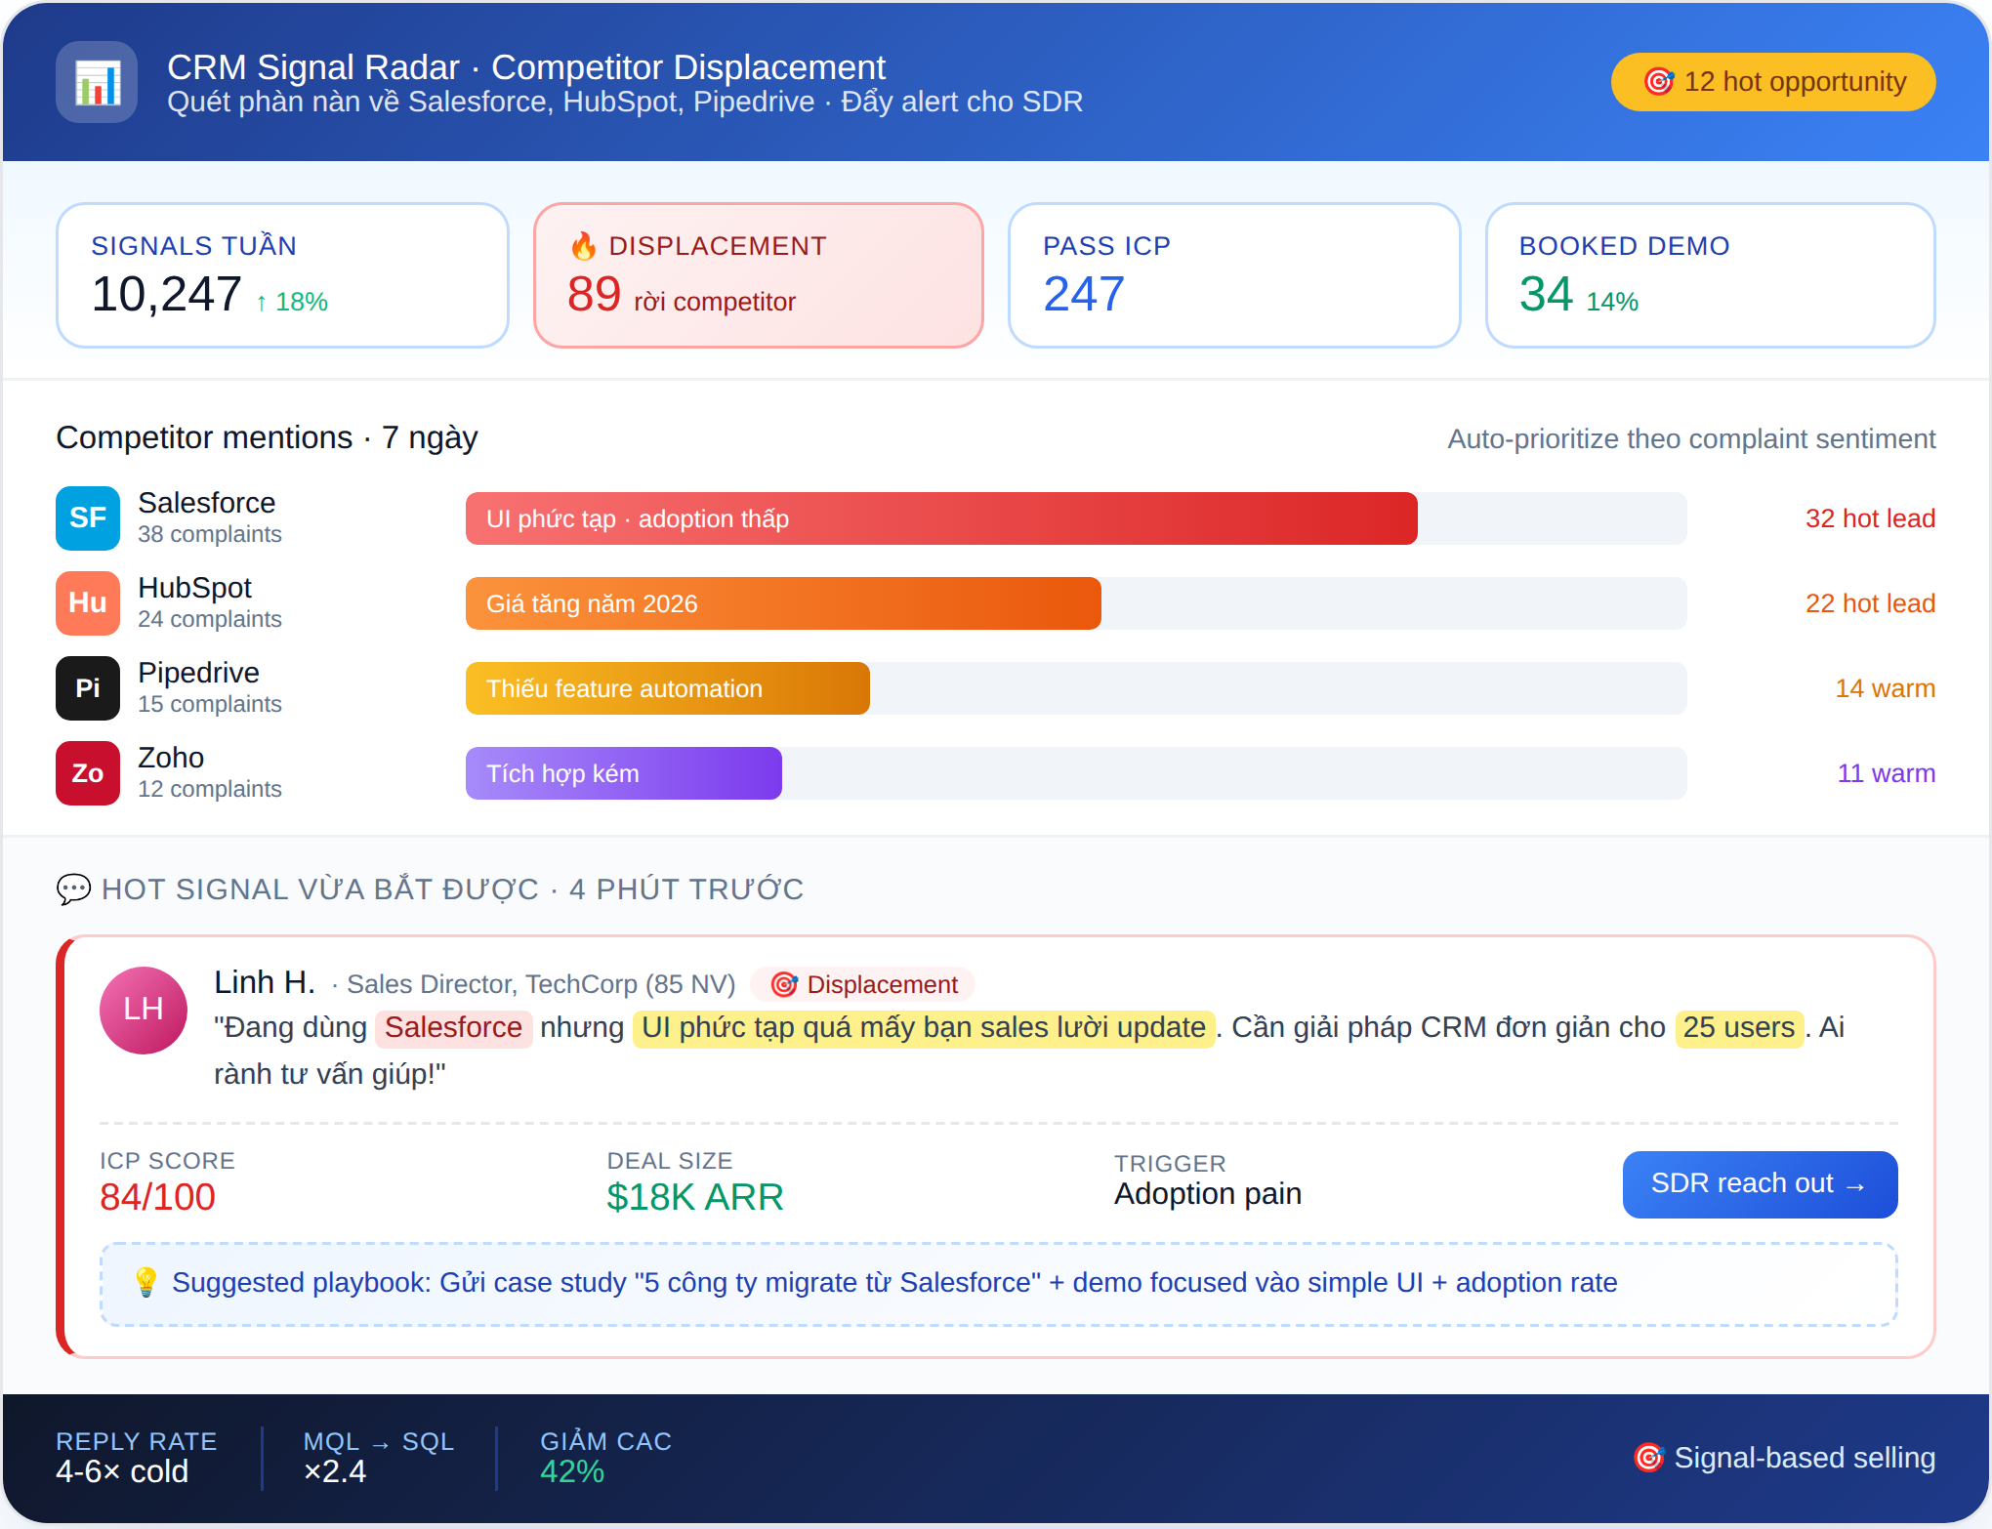Viewport: 1992px width, 1529px height.
Task: Open the Displacement 89 rời competitor card
Action: click(x=759, y=275)
